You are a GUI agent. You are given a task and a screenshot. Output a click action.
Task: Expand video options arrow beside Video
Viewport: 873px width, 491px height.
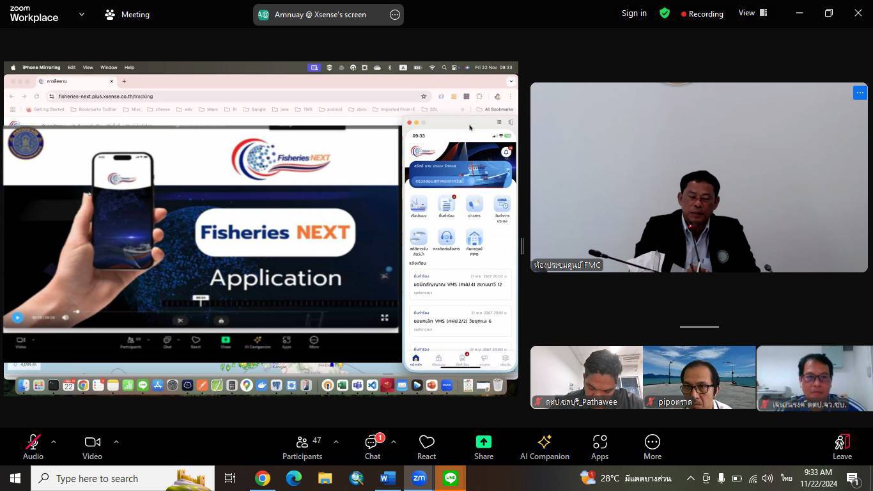coord(116,442)
